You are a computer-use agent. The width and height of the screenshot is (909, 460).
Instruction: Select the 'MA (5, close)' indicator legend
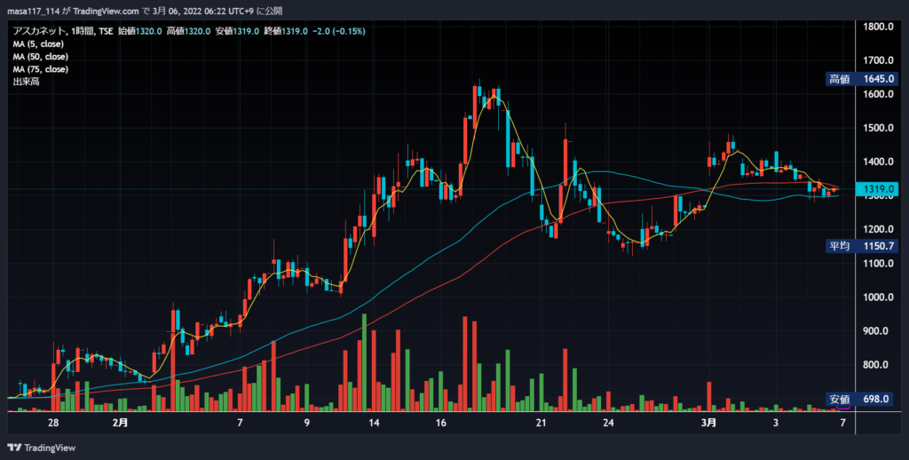click(x=38, y=44)
